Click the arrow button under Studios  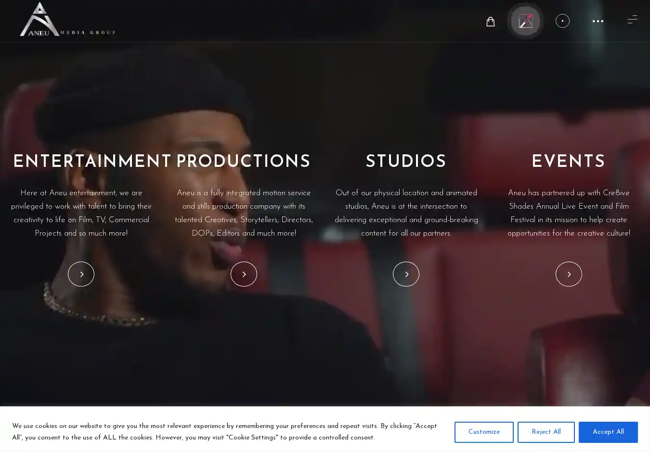(x=406, y=274)
